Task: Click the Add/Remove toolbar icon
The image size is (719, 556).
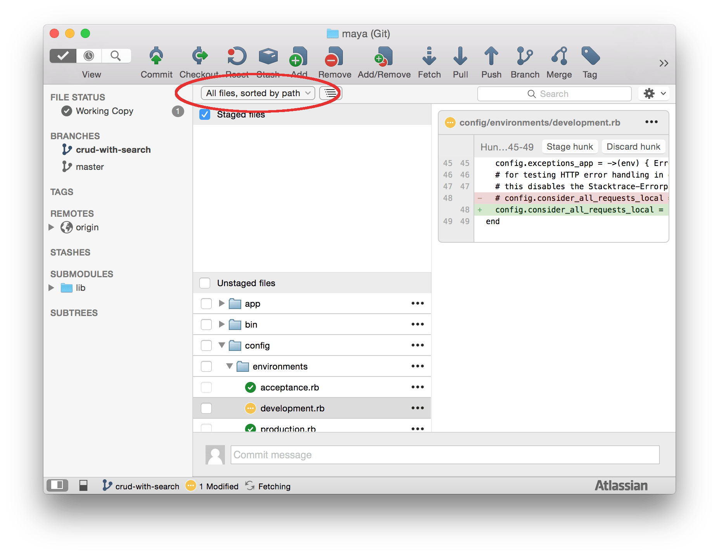Action: (384, 57)
